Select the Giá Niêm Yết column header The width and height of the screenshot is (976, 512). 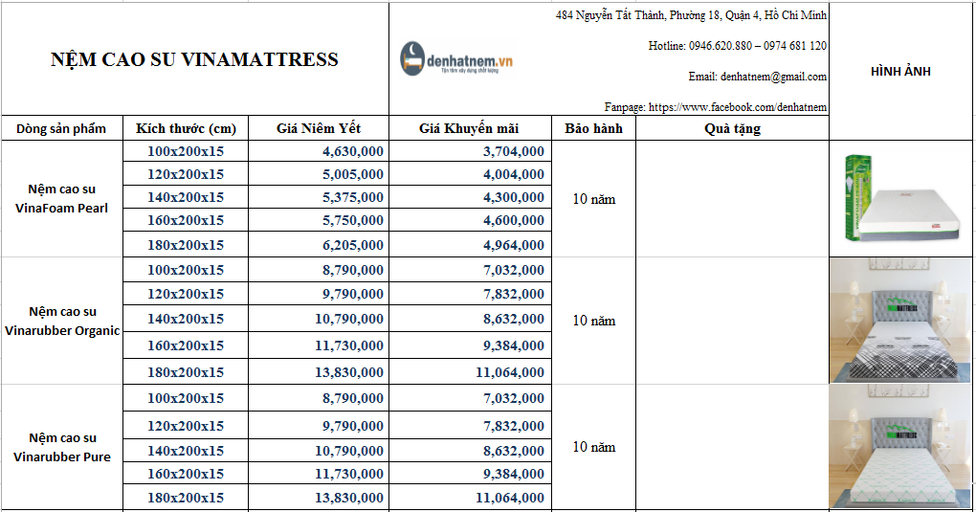pos(319,128)
